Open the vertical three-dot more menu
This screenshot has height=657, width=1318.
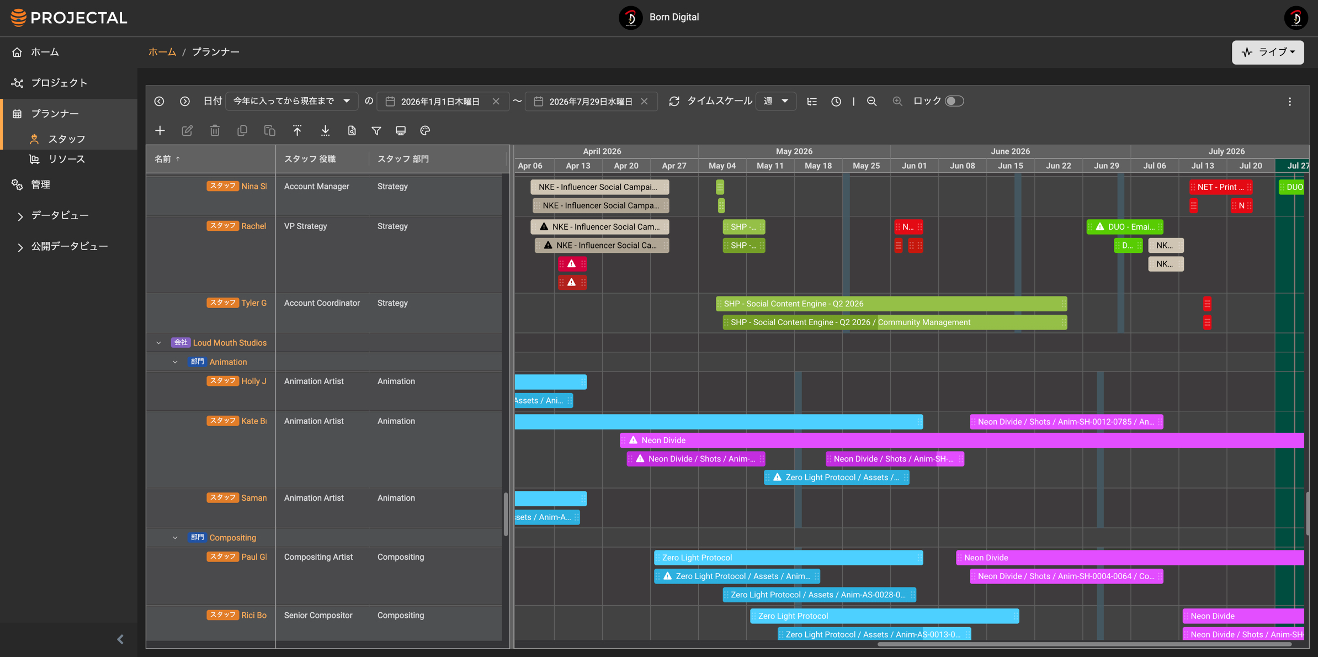click(1290, 102)
